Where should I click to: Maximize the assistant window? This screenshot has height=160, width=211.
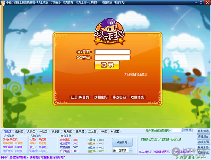point(201,2)
